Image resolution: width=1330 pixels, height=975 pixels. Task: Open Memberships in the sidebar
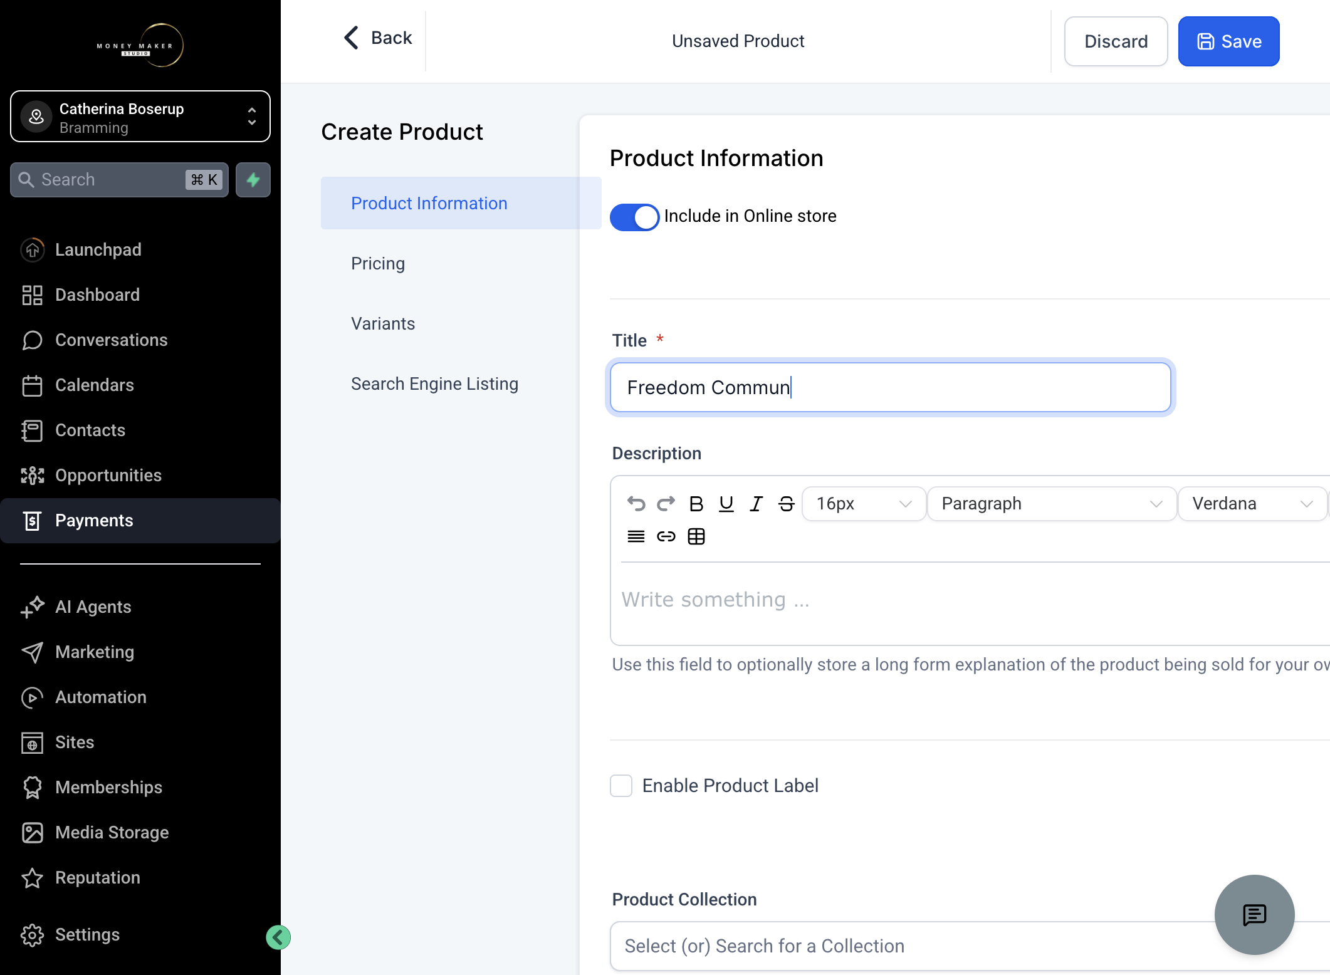click(x=140, y=787)
